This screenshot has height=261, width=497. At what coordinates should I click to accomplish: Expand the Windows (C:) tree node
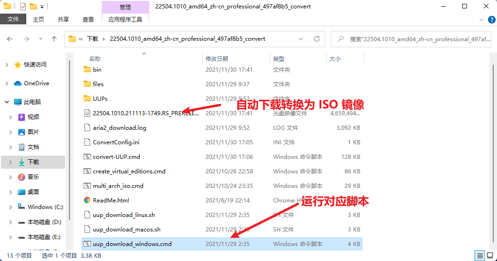[x=10, y=207]
